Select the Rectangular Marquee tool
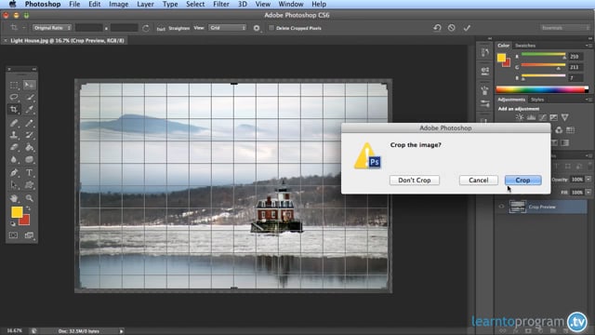Viewport: 595px width, 335px height. click(x=14, y=85)
